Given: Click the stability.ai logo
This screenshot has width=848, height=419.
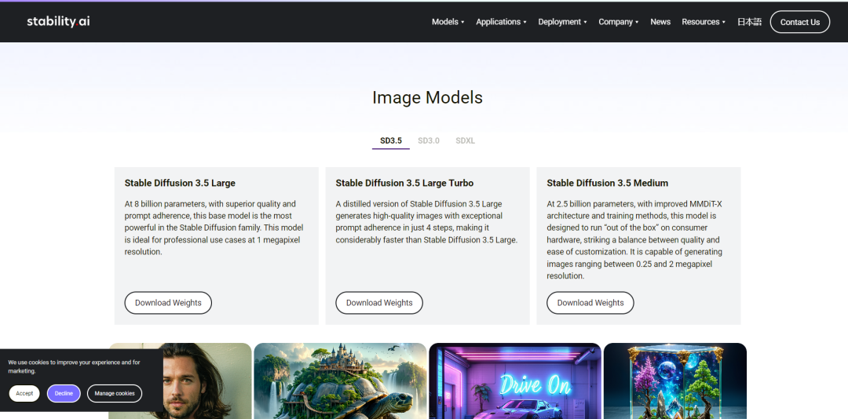Looking at the screenshot, I should (58, 22).
